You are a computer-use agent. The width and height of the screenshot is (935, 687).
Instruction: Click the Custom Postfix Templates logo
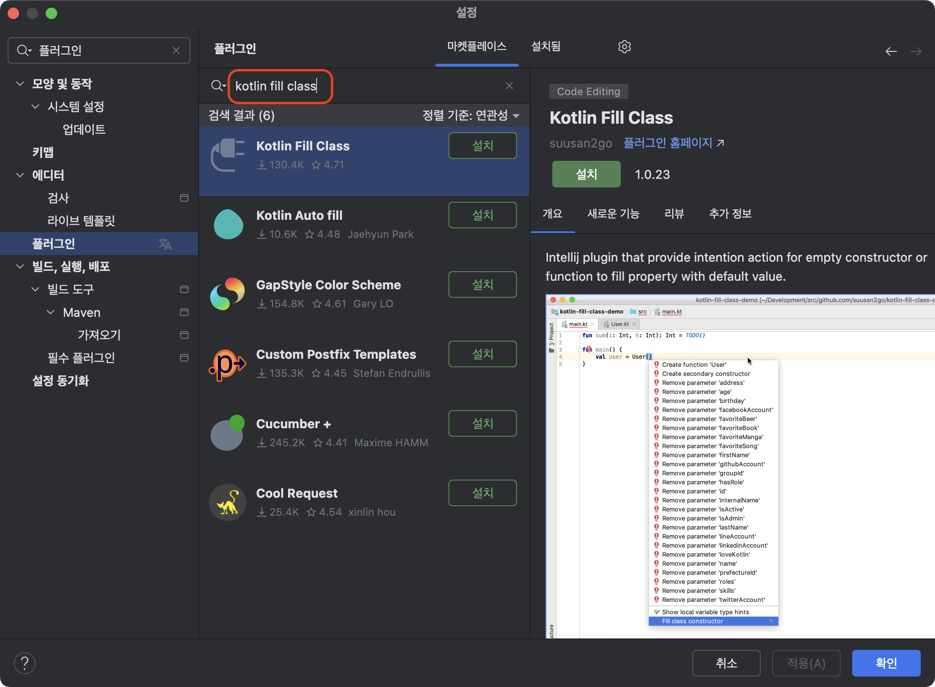click(x=228, y=364)
